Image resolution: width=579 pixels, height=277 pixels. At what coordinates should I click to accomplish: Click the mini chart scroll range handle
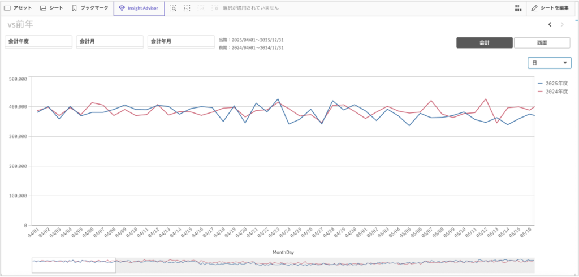click(74, 265)
